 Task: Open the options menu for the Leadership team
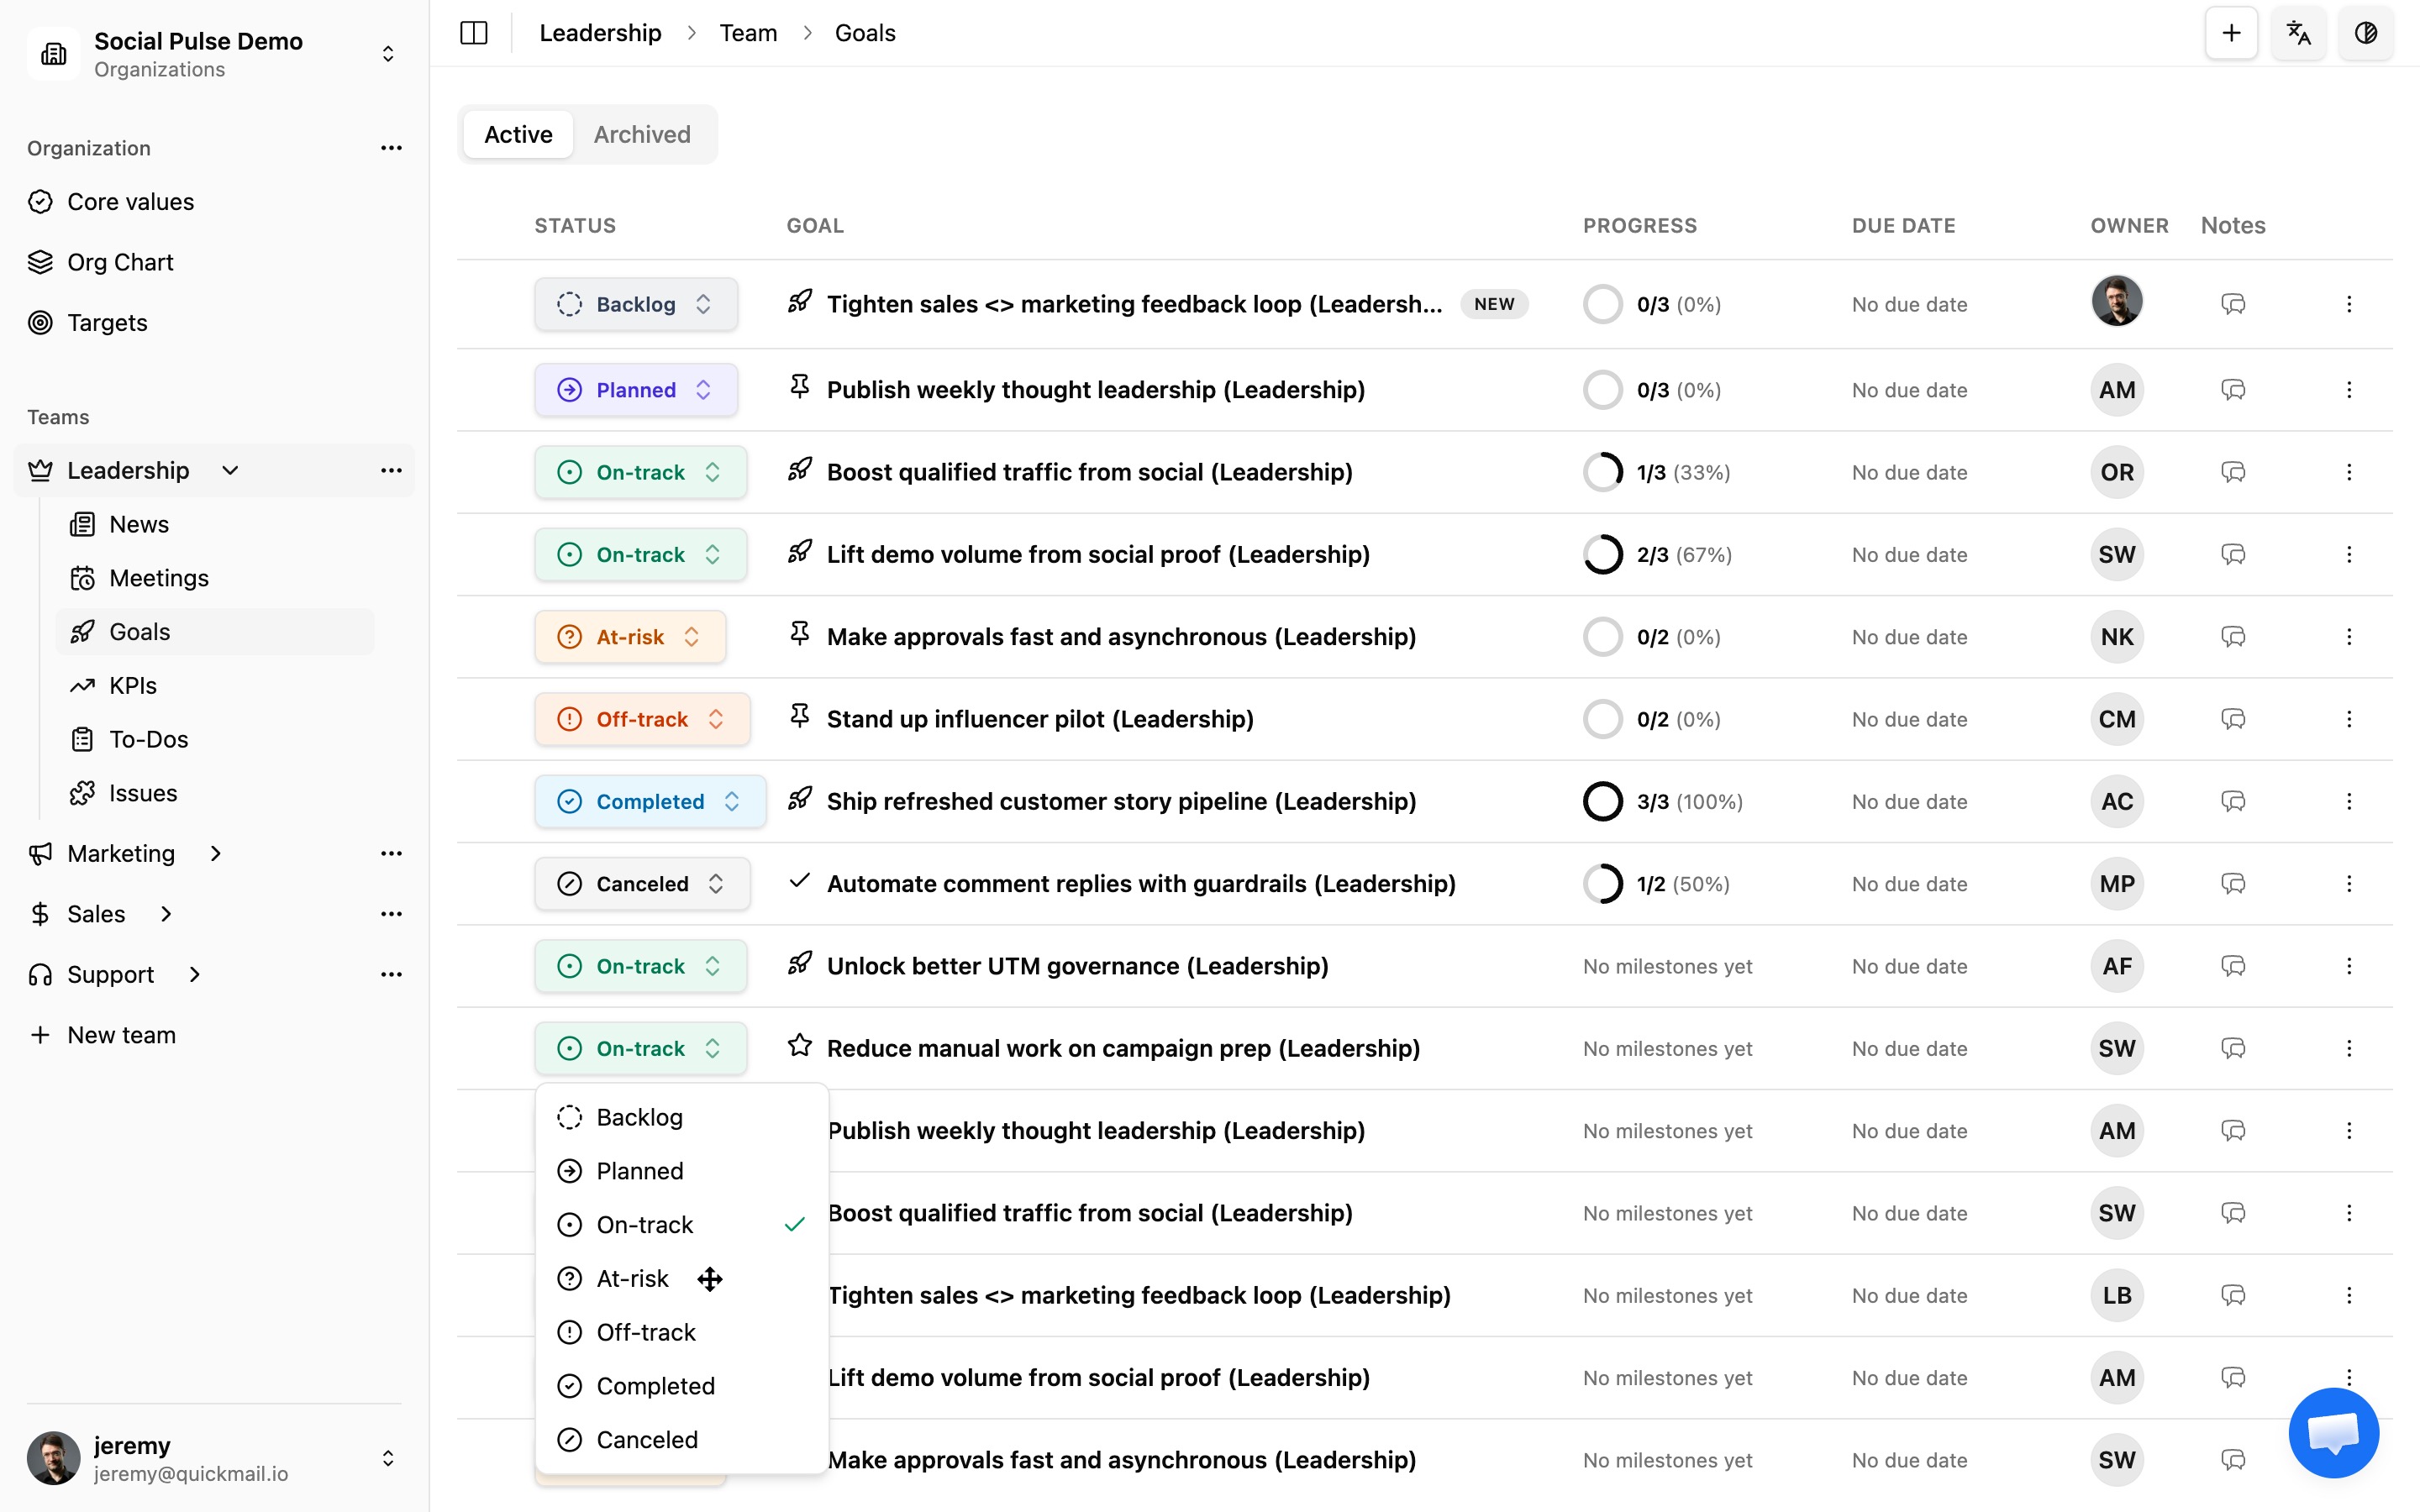click(x=391, y=470)
